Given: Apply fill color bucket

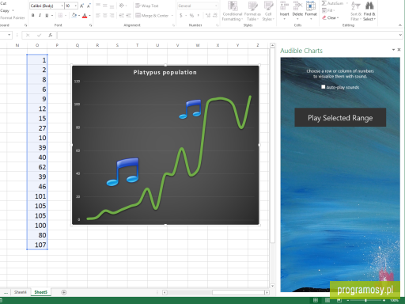Looking at the screenshot, I should pyautogui.click(x=74, y=16).
